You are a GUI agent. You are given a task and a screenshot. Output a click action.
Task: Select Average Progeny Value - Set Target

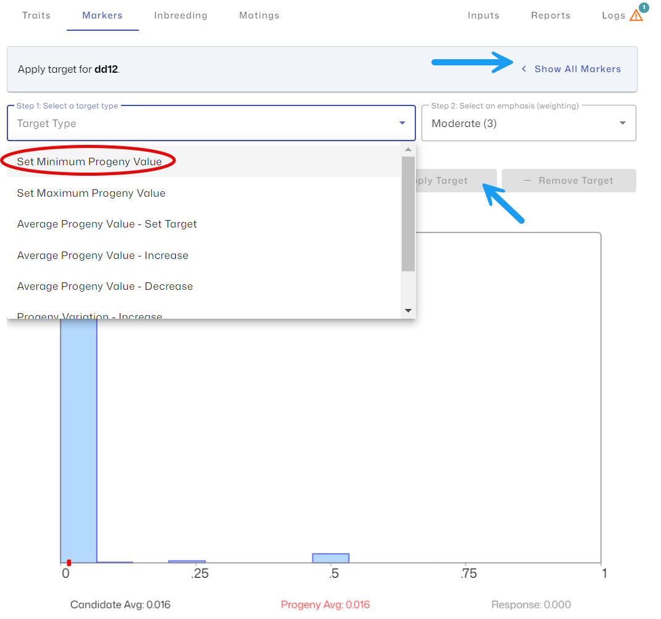coord(107,224)
